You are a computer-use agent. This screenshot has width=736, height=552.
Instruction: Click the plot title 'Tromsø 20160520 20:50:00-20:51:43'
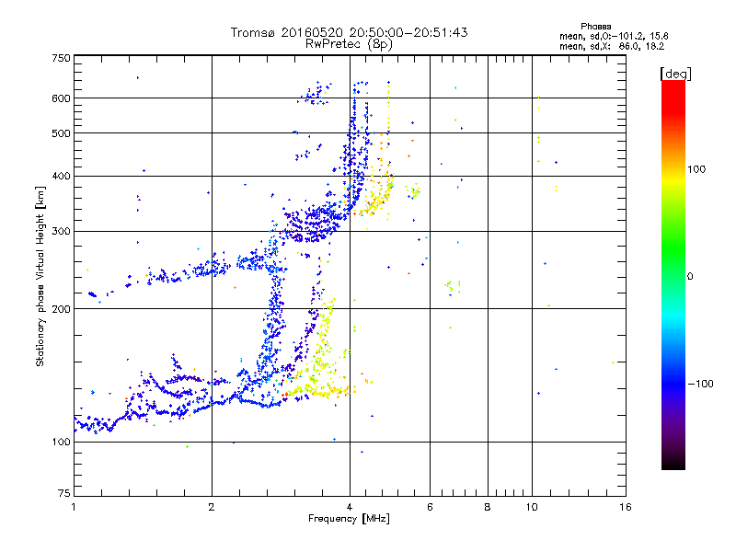(349, 32)
